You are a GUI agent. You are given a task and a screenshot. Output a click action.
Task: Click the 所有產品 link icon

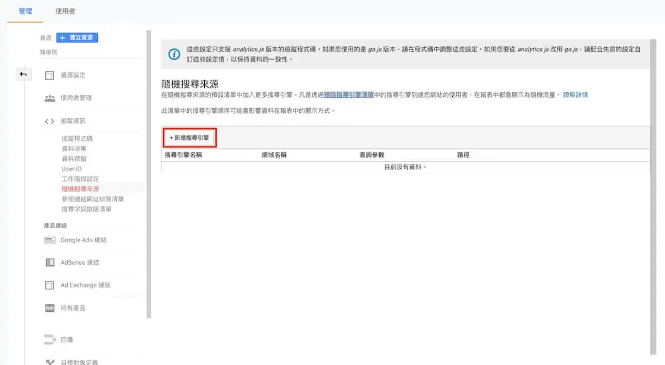pos(50,308)
